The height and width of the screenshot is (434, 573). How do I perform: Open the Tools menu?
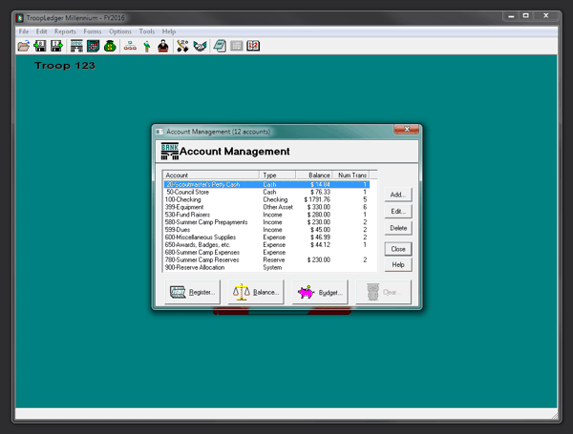pyautogui.click(x=146, y=31)
